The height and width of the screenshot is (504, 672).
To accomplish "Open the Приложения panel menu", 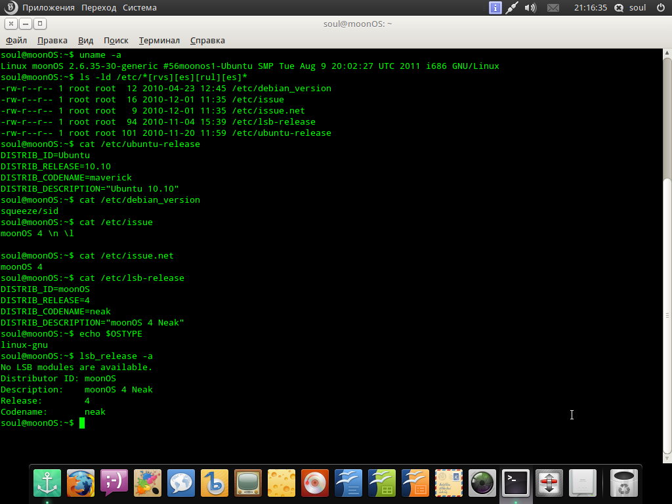I will tap(49, 8).
